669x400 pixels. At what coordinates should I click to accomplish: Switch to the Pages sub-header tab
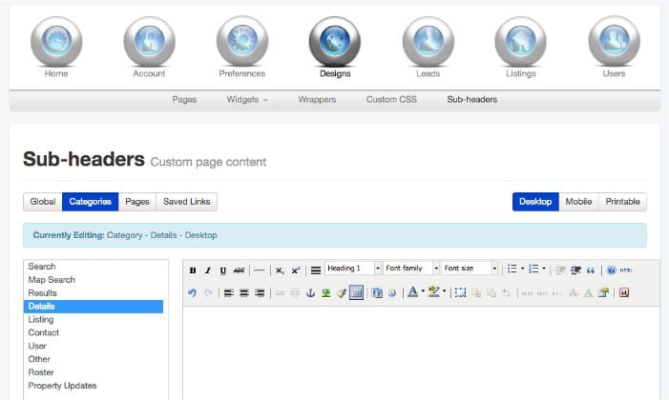pyautogui.click(x=137, y=202)
